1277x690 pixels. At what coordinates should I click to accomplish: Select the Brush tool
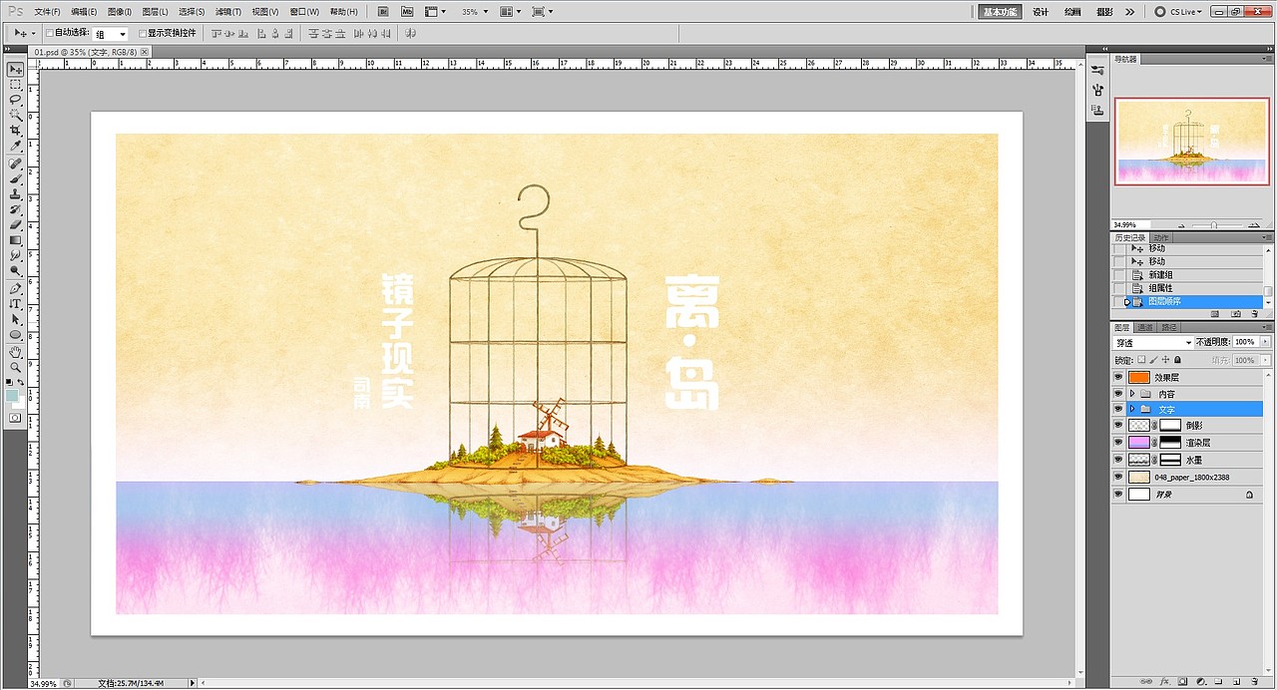pyautogui.click(x=15, y=178)
